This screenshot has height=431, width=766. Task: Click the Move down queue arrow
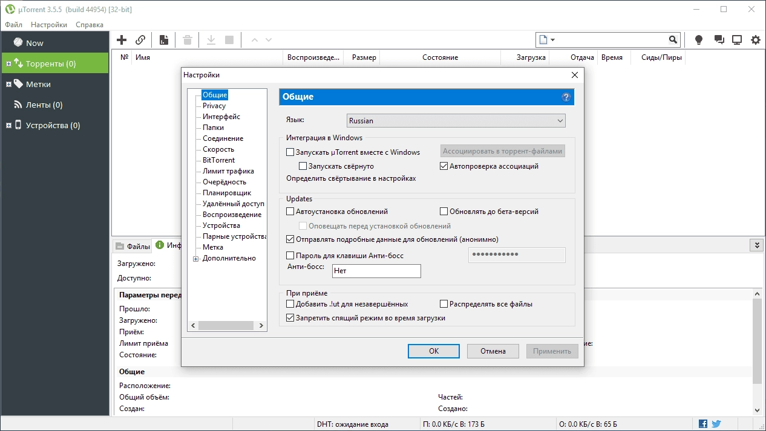269,40
